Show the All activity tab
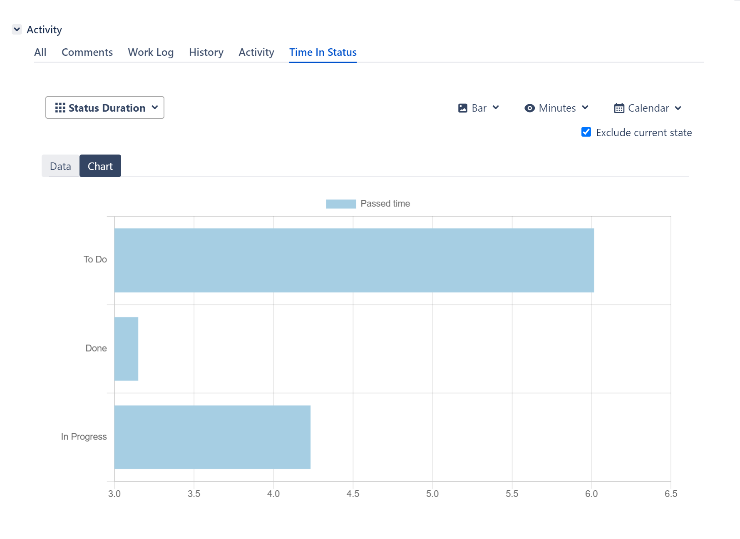This screenshot has width=740, height=539. (x=40, y=52)
